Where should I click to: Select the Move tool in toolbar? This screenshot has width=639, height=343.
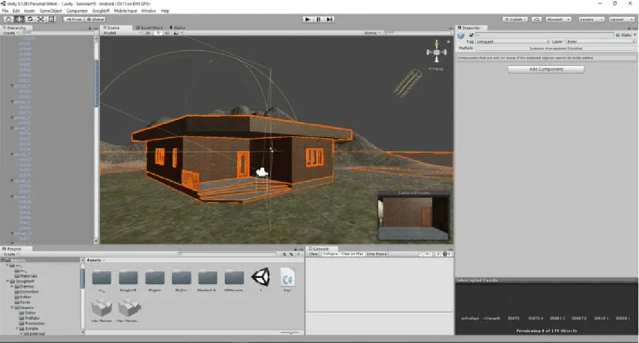pyautogui.click(x=19, y=19)
